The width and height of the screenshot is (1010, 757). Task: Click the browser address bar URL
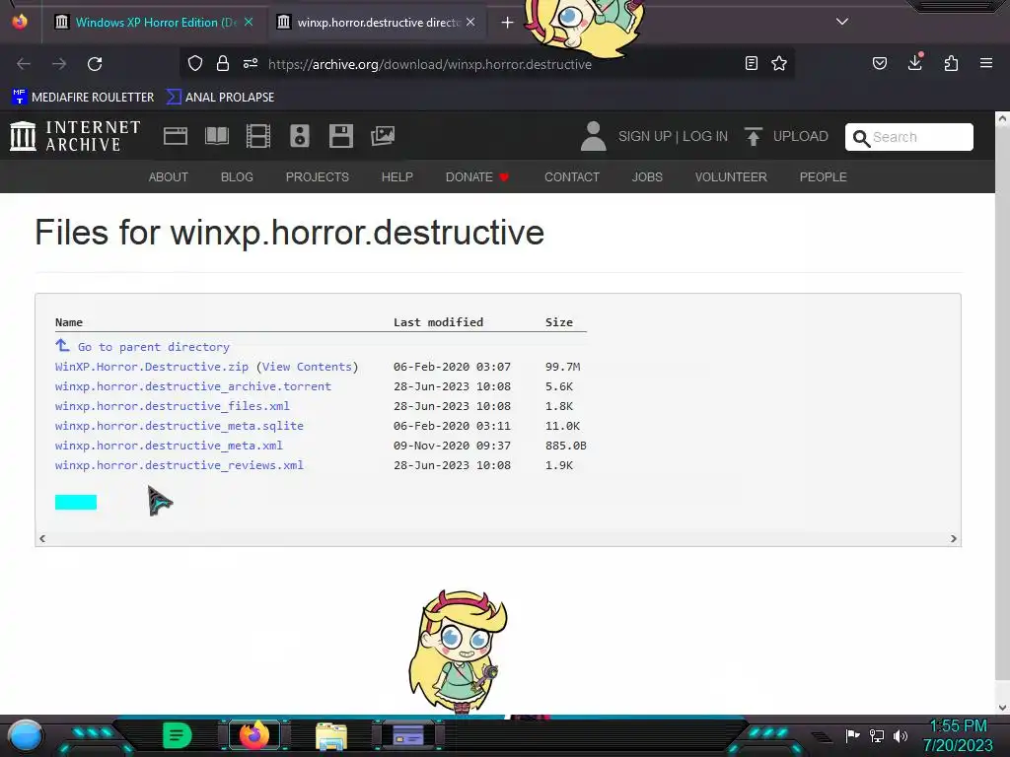(x=430, y=64)
